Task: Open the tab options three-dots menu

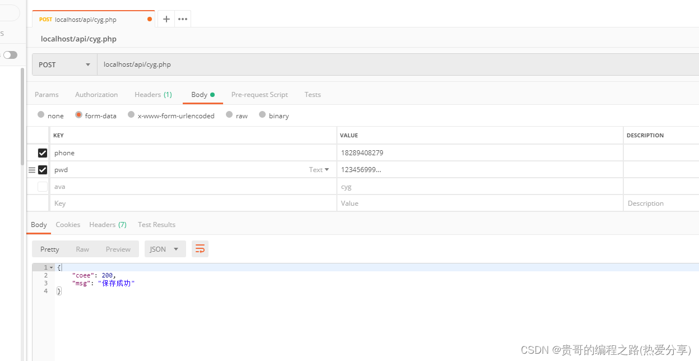Action: 183,19
